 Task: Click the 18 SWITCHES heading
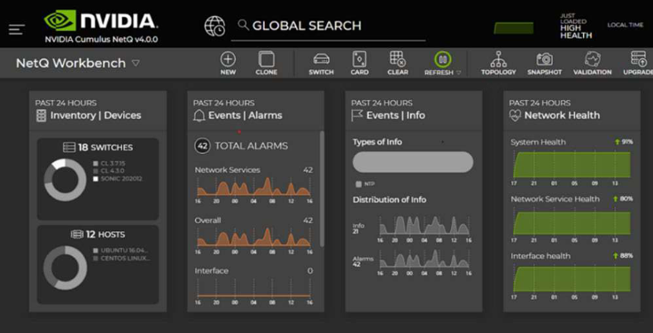pos(105,147)
